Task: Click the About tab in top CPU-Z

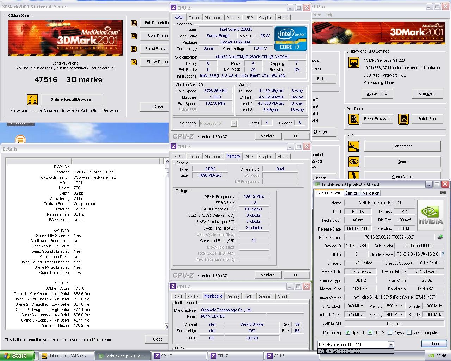Action: click(283, 18)
